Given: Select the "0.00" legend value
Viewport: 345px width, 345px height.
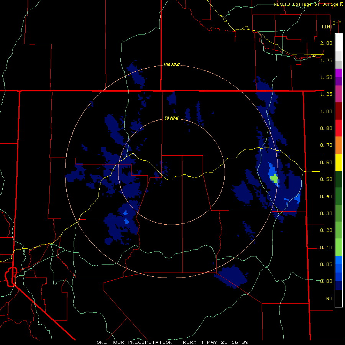Looking at the screenshot, I should pyautogui.click(x=326, y=281).
